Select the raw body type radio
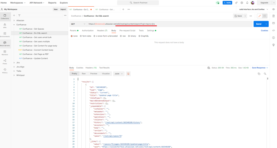Image resolution: width=277 pixels, height=148 pixels. [121, 36]
